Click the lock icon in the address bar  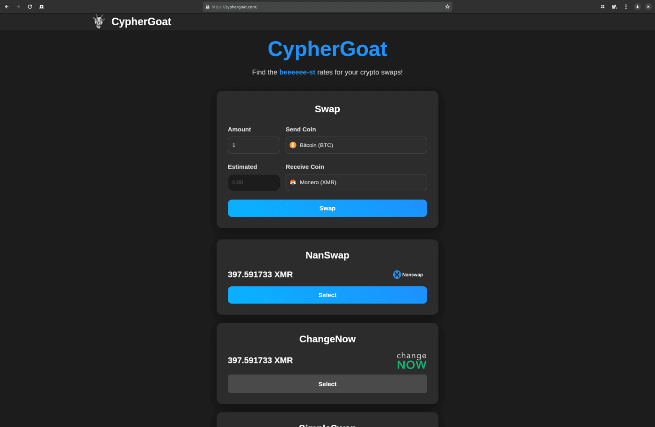click(208, 7)
